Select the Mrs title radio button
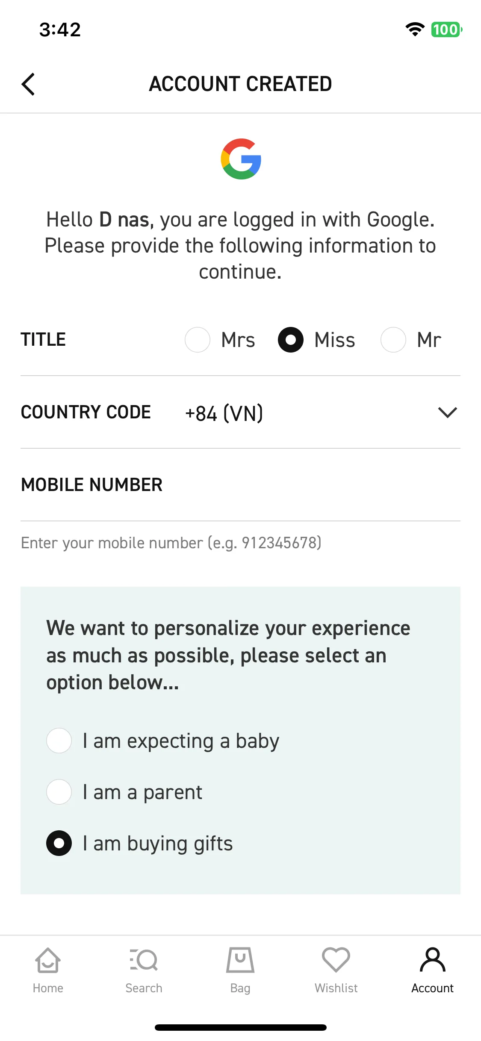This screenshot has width=481, height=1041. (197, 340)
